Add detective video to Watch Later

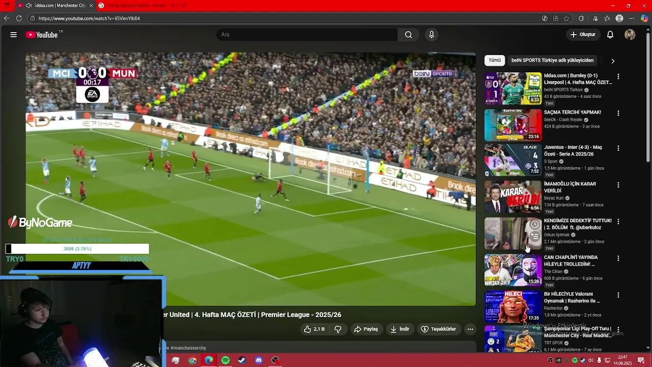click(x=535, y=224)
